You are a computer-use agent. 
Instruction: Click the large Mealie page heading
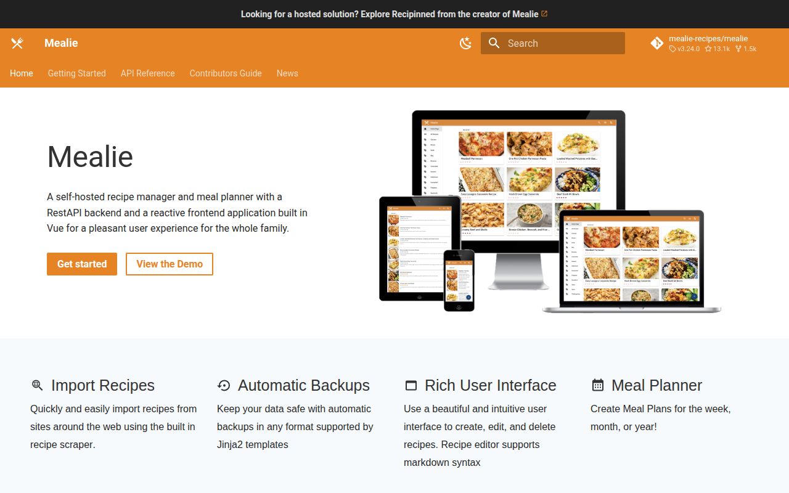[x=90, y=157]
